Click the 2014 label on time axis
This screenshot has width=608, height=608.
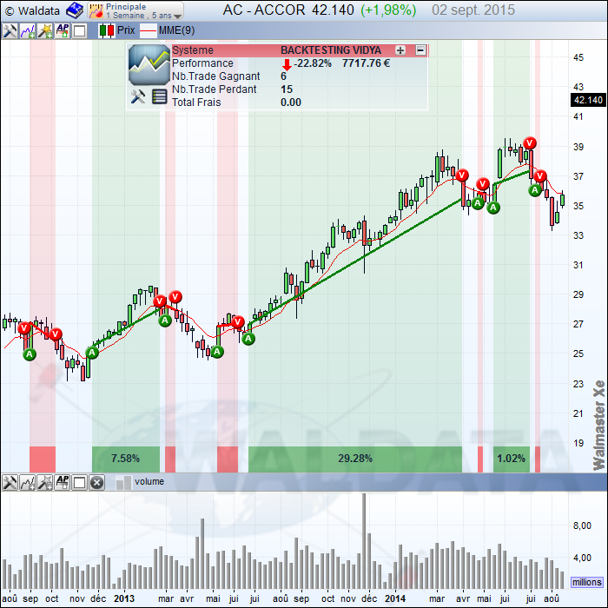click(x=395, y=598)
